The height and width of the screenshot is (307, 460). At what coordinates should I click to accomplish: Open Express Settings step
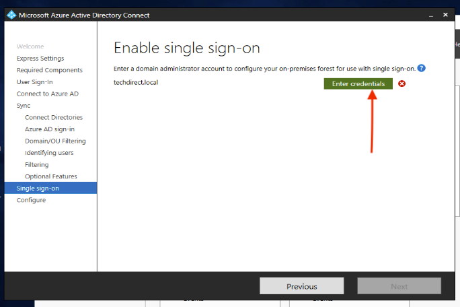click(x=40, y=58)
